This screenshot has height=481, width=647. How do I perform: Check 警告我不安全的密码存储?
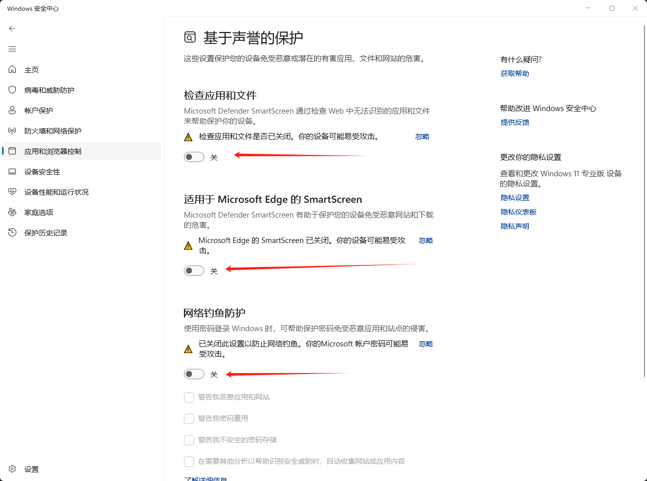(x=188, y=439)
